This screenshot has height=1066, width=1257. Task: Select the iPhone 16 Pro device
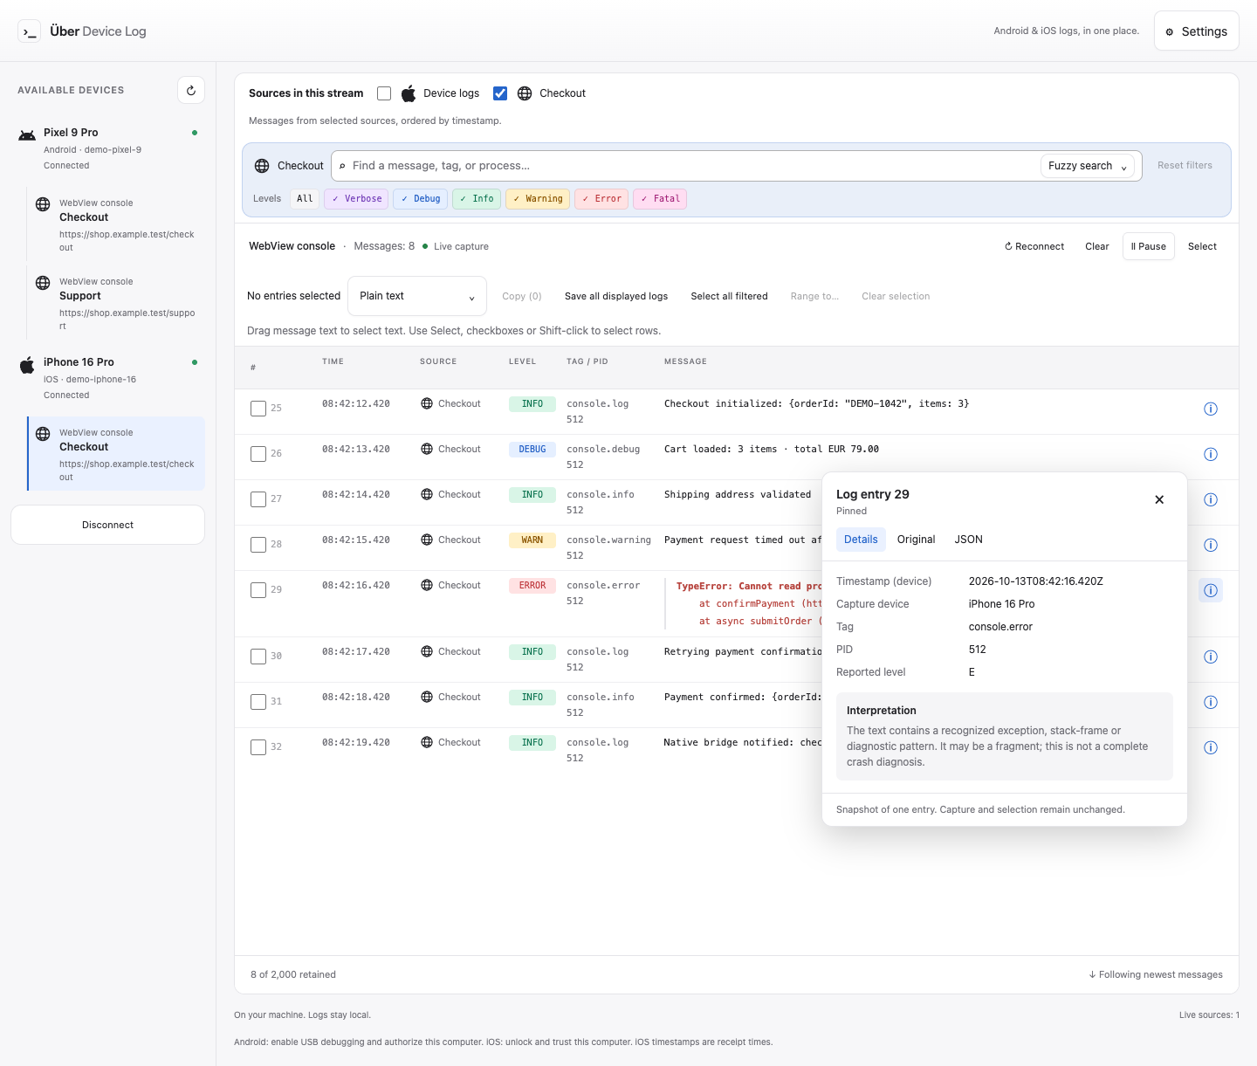click(x=108, y=378)
